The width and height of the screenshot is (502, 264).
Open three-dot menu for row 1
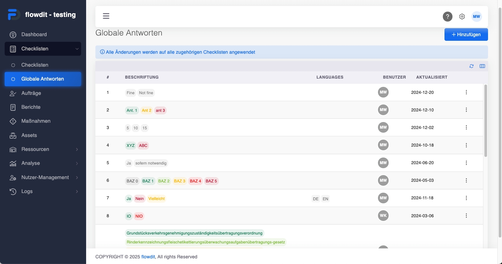coord(466,92)
